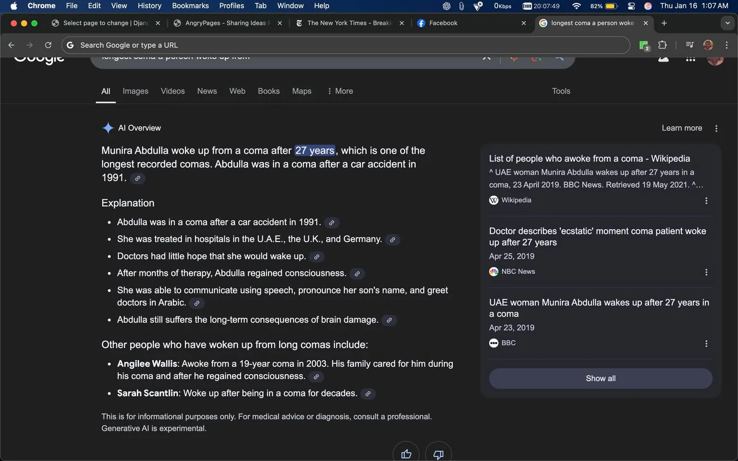This screenshot has width=738, height=461.
Task: Click the back navigation arrow
Action: [x=12, y=45]
